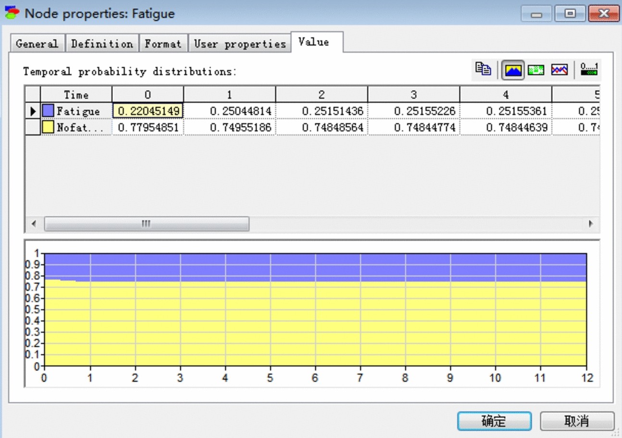Click the 取消 cancel button
The image size is (622, 438).
(x=577, y=421)
